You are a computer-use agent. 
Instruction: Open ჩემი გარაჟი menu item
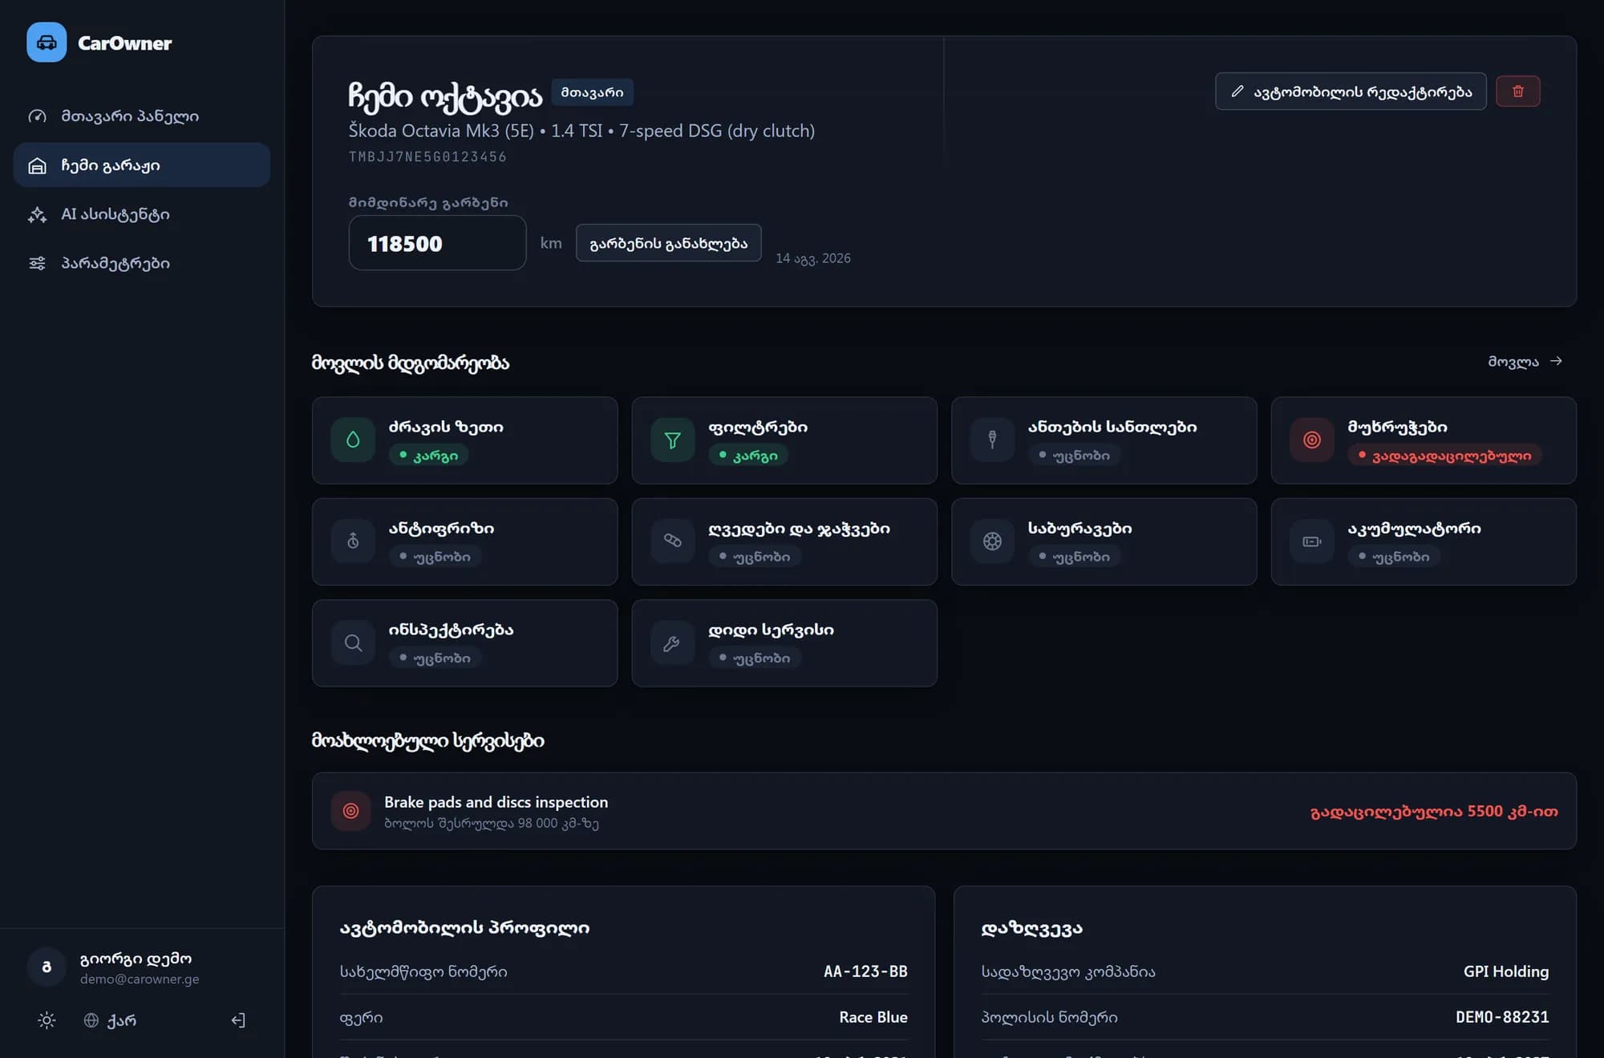pyautogui.click(x=142, y=165)
